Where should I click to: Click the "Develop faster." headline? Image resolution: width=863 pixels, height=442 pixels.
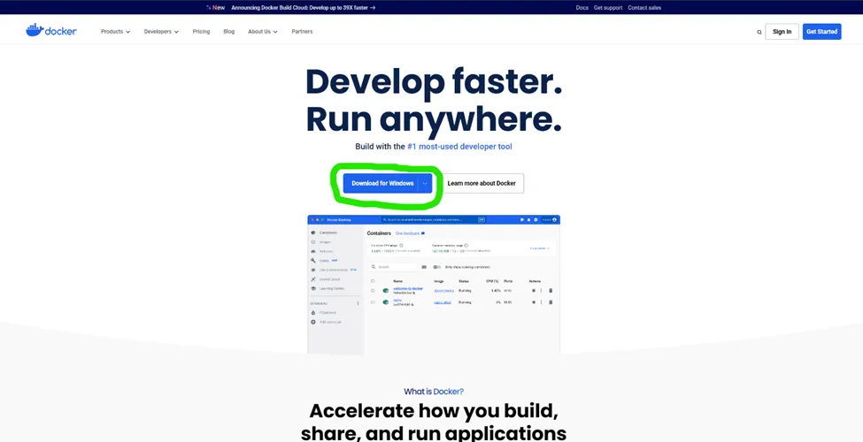(434, 82)
